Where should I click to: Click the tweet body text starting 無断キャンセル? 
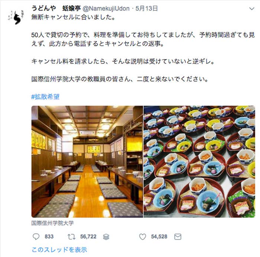click(x=73, y=17)
